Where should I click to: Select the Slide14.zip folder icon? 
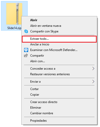(14, 14)
